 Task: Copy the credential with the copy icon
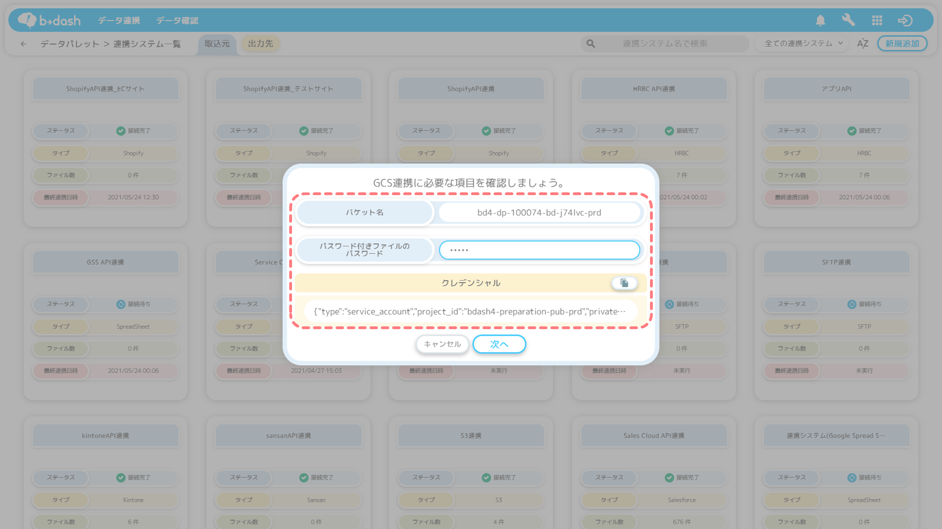(x=624, y=283)
